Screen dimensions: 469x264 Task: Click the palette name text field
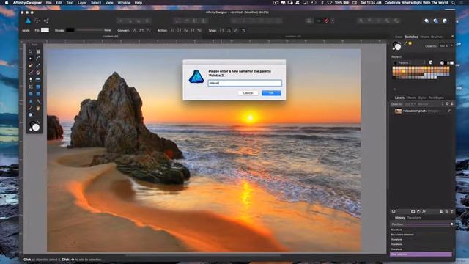245,83
